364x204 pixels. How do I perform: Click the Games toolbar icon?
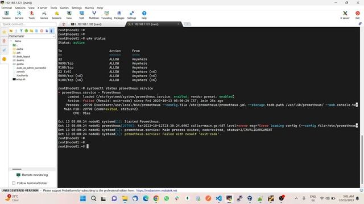point(44,15)
